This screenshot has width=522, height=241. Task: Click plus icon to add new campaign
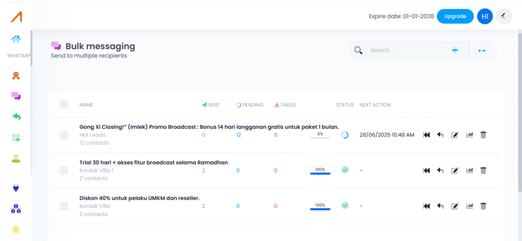[455, 50]
